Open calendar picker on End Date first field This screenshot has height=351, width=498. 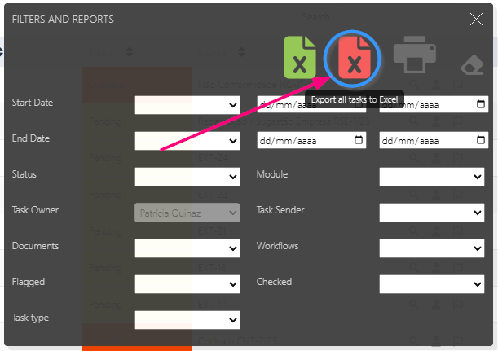[x=359, y=140]
